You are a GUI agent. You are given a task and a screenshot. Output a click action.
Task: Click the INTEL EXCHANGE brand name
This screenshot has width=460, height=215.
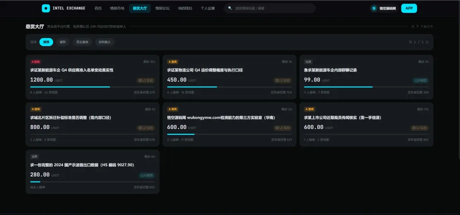coord(69,8)
